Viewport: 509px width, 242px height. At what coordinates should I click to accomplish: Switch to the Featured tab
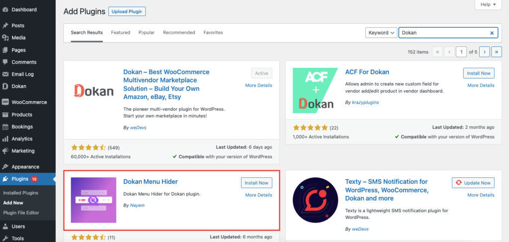(120, 32)
